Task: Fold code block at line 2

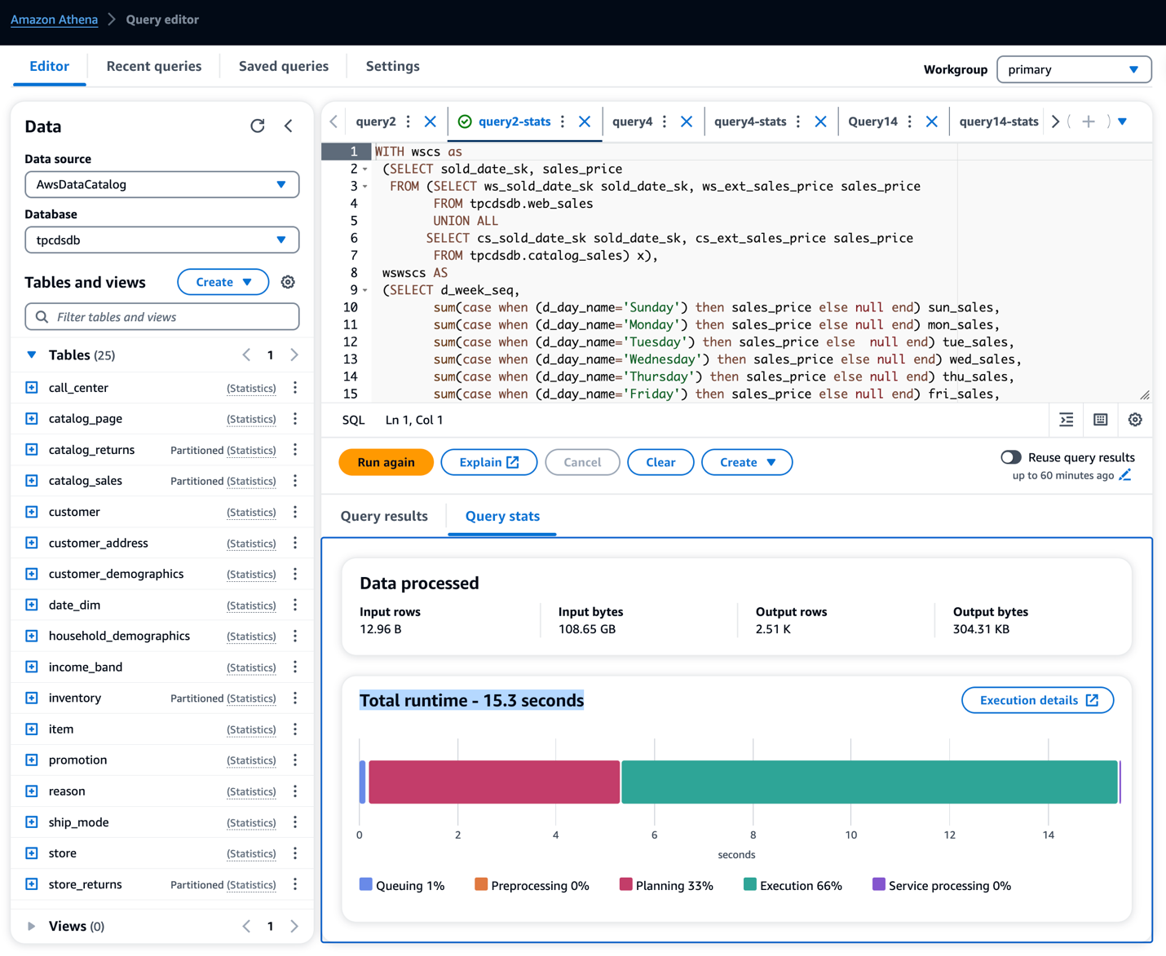Action: coord(365,170)
